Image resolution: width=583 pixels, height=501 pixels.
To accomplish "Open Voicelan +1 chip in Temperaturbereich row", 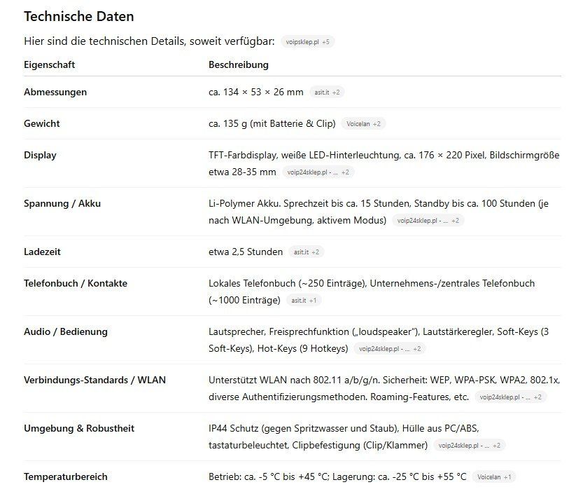I will coord(494,476).
